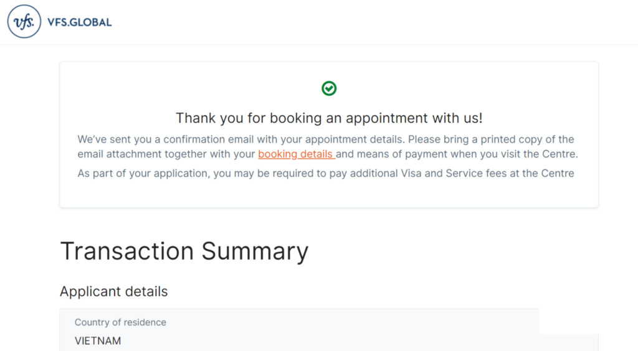The width and height of the screenshot is (638, 351).
Task: Click the Country of residence label
Action: (120, 322)
